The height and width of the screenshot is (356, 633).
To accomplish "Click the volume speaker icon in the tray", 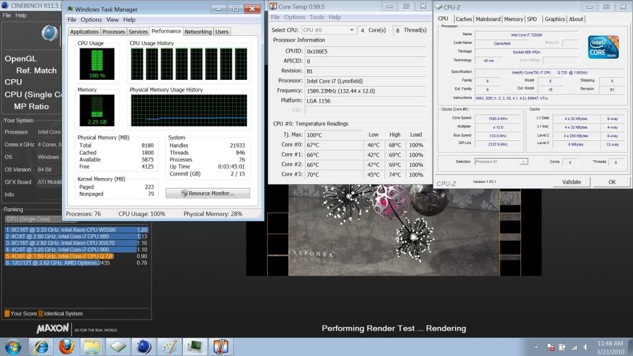I will 586,347.
